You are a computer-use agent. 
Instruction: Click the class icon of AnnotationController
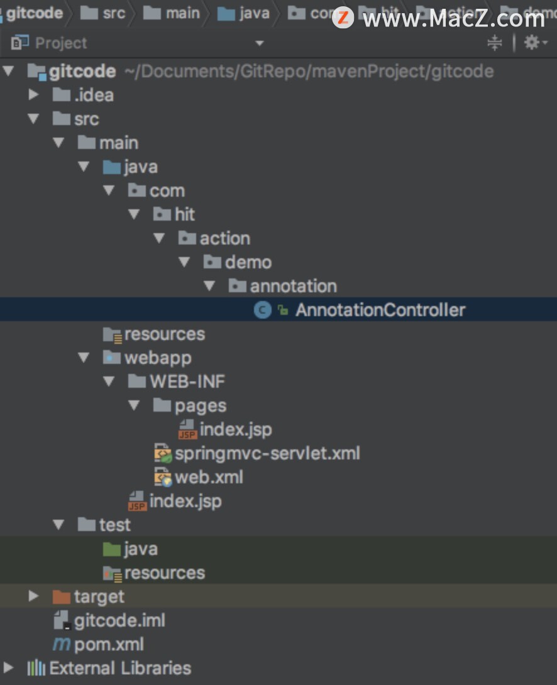tap(263, 310)
